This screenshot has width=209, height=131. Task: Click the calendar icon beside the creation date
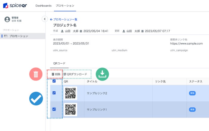pos(81,31)
